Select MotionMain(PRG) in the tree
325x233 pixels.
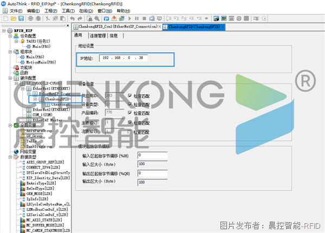[x=41, y=62]
